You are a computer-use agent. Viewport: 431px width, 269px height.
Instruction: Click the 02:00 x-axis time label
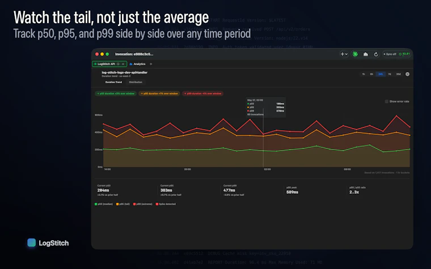click(x=268, y=169)
